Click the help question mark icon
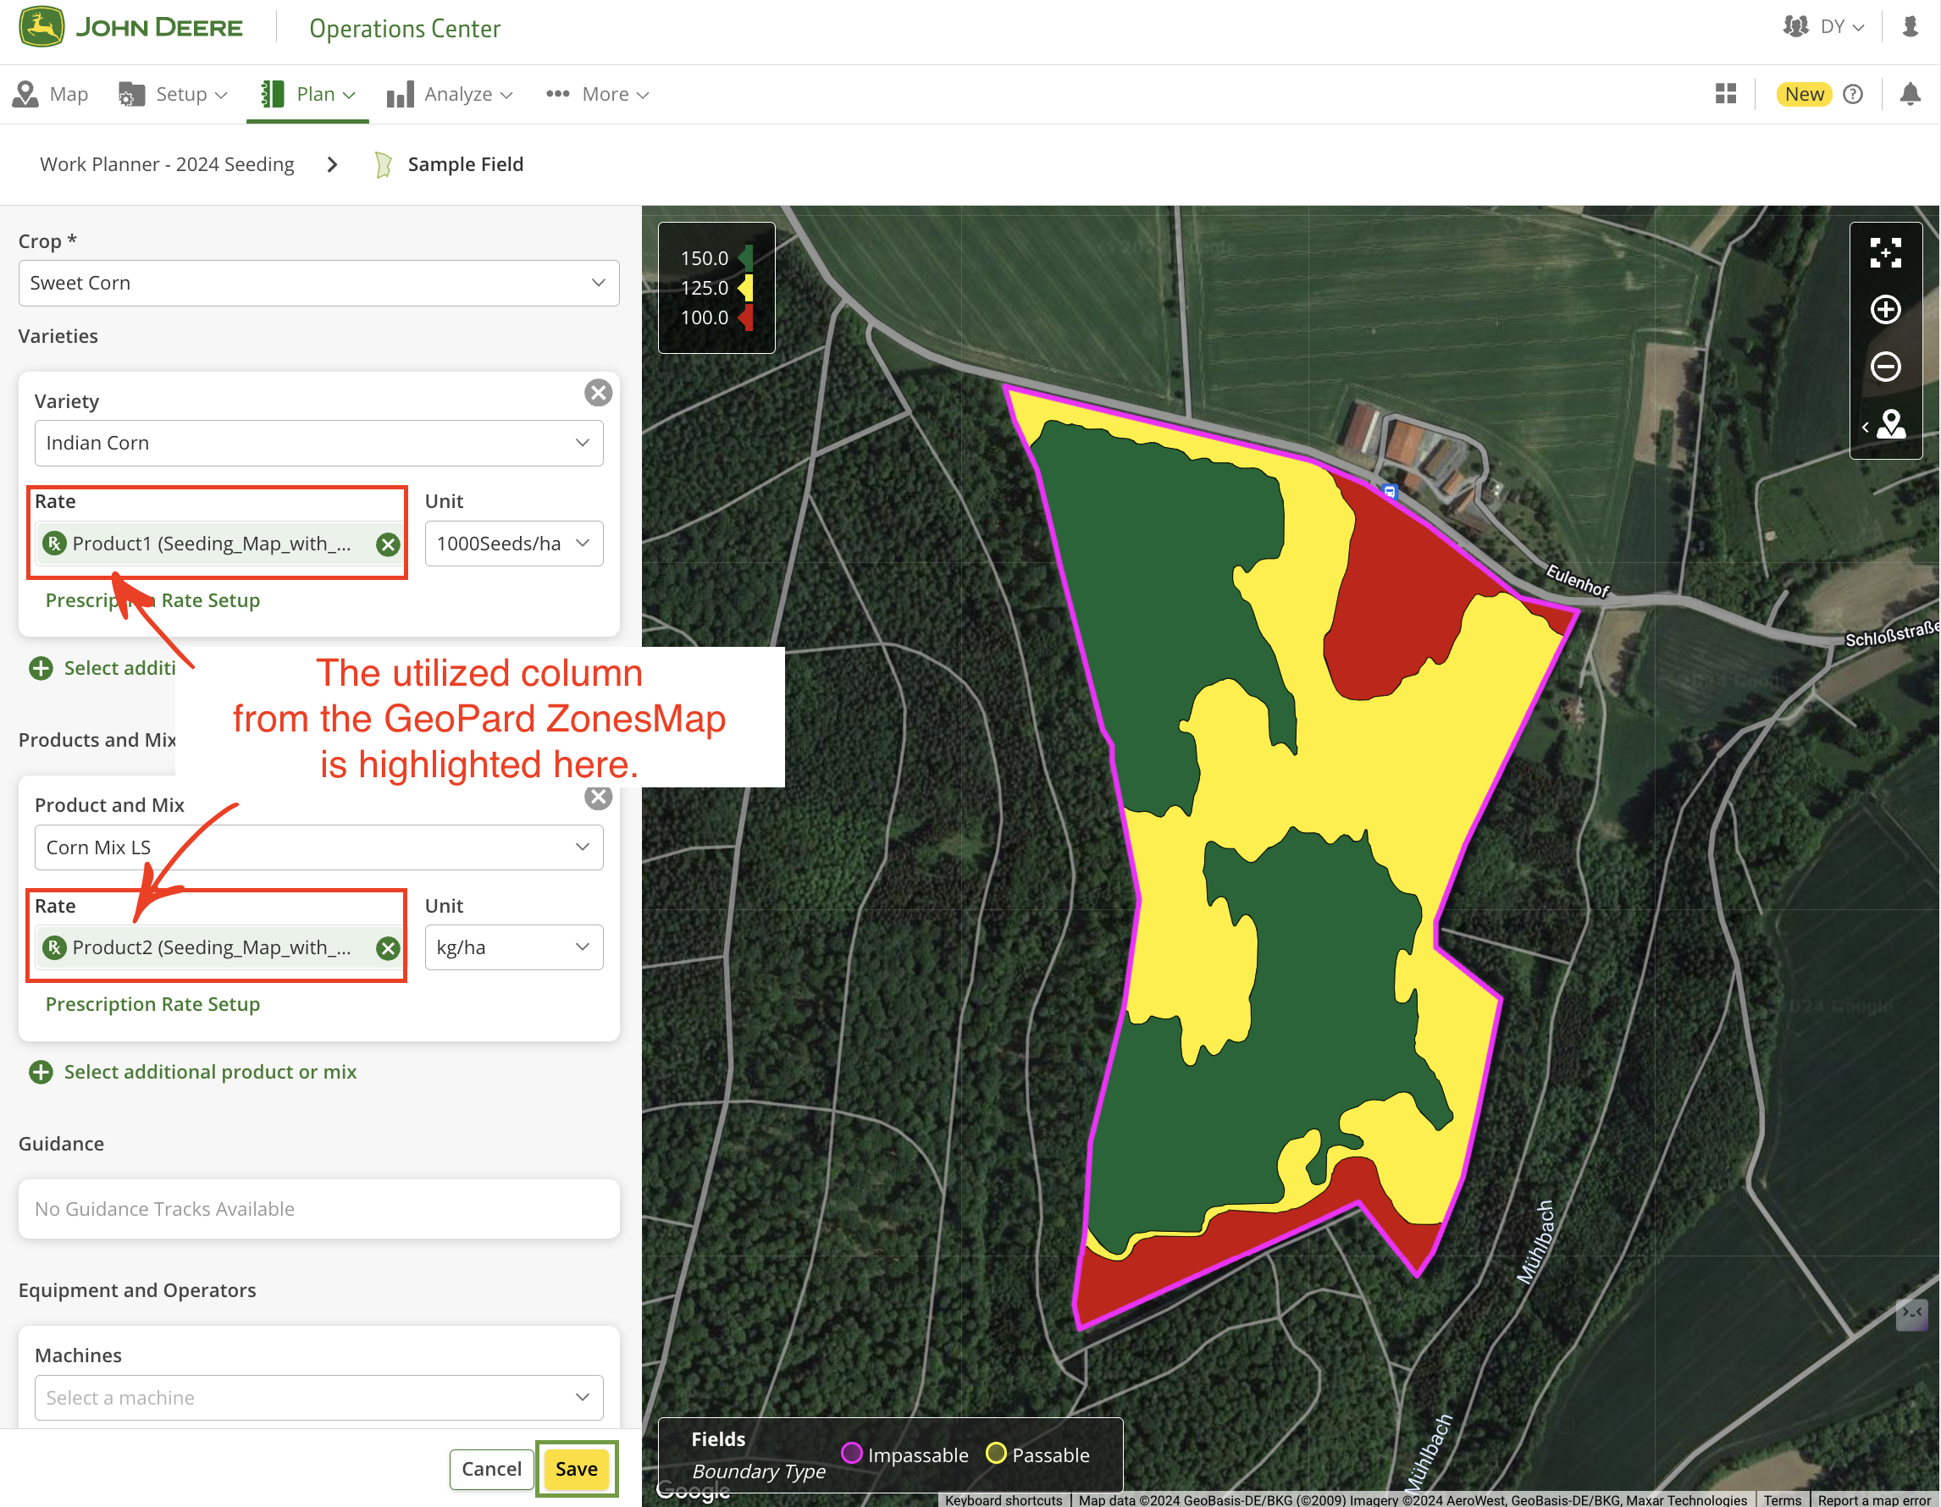Viewport: 1941px width, 1507px height. tap(1853, 94)
